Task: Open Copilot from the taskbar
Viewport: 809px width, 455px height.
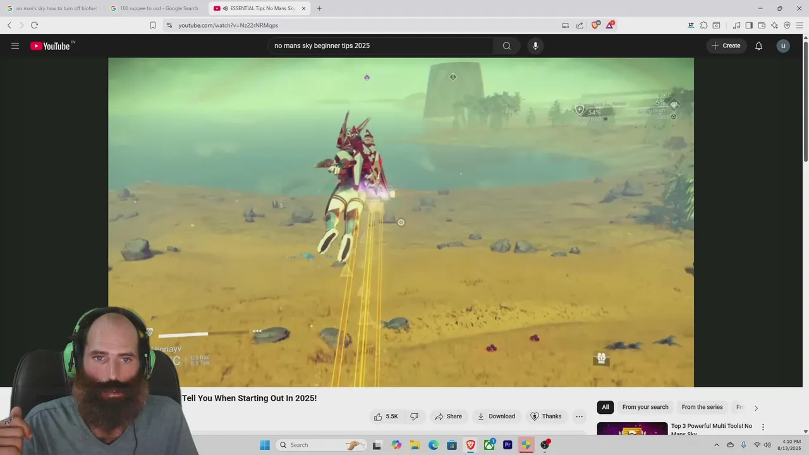Action: click(396, 445)
